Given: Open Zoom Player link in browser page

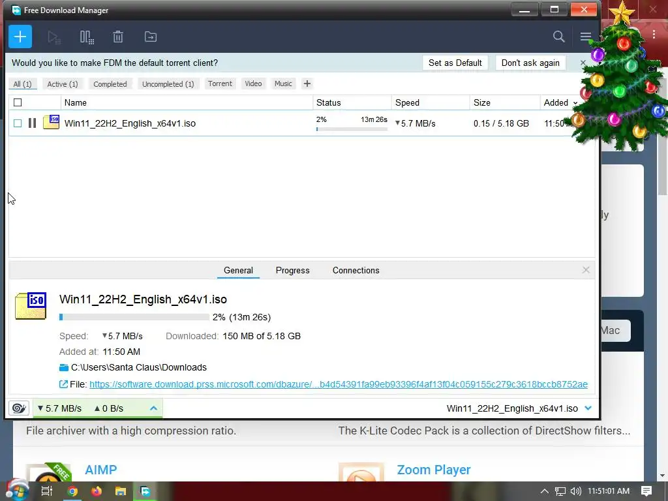Looking at the screenshot, I should (434, 470).
